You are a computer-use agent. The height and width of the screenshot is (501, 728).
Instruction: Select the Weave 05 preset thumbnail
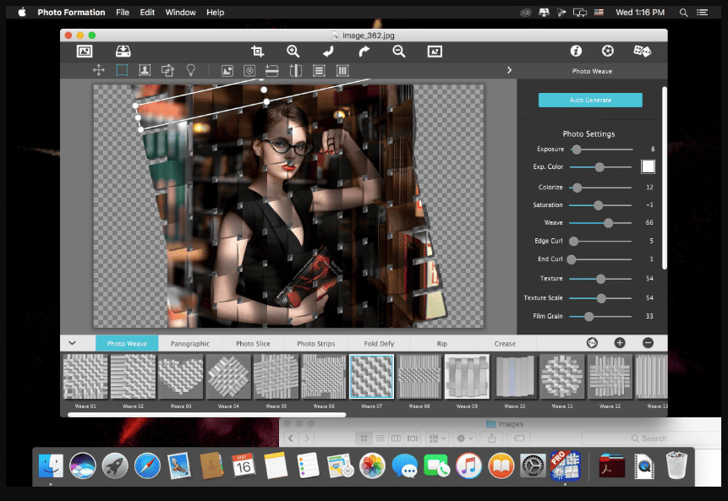(276, 377)
